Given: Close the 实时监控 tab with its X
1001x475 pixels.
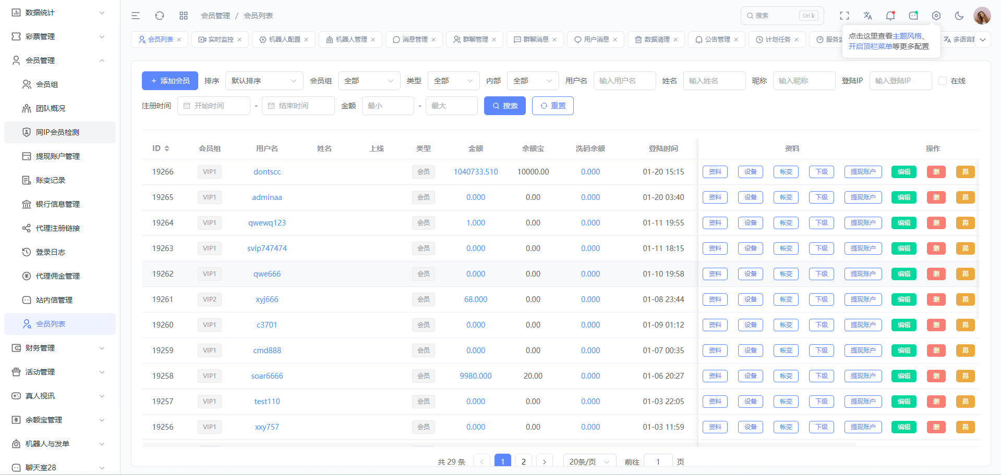Looking at the screenshot, I should (x=239, y=40).
